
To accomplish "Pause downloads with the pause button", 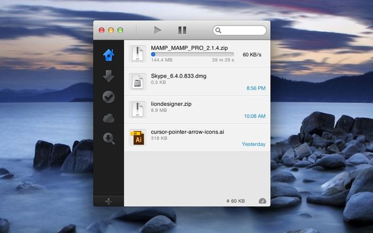I will (x=182, y=30).
